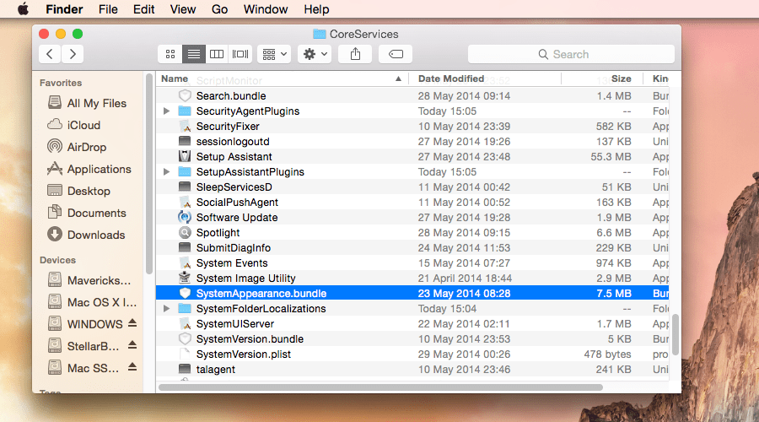Open the item arrangement dropdown

[274, 54]
